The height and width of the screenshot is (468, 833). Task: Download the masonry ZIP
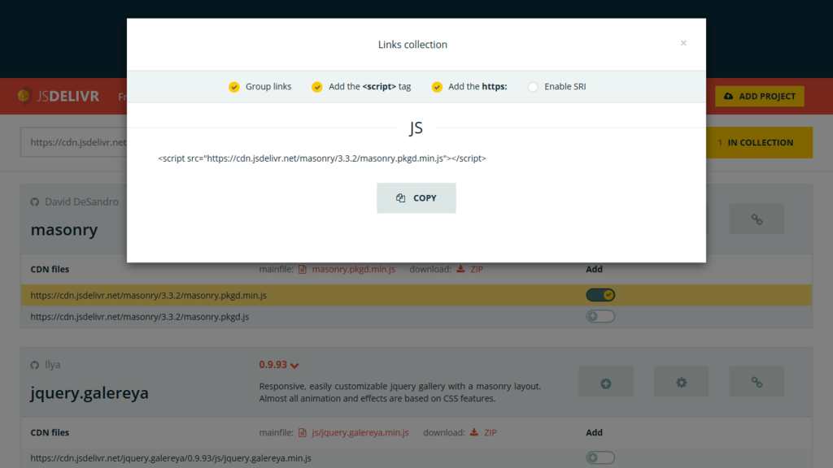(x=477, y=269)
